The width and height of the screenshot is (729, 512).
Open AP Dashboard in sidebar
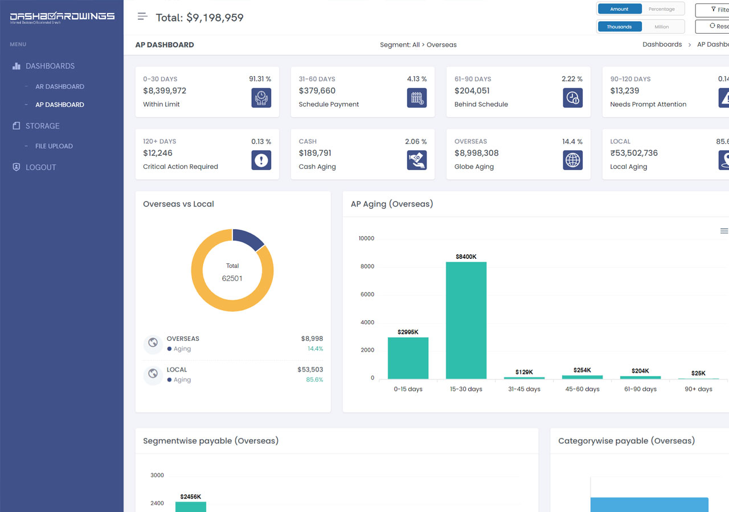[60, 105]
